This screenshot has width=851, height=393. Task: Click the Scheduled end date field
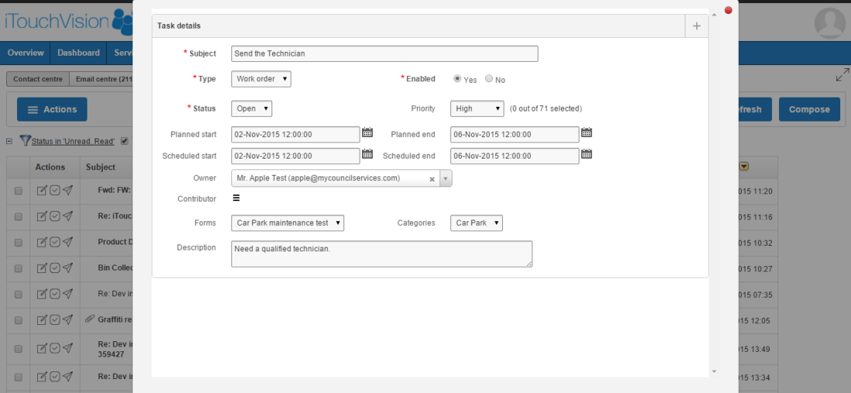point(514,155)
